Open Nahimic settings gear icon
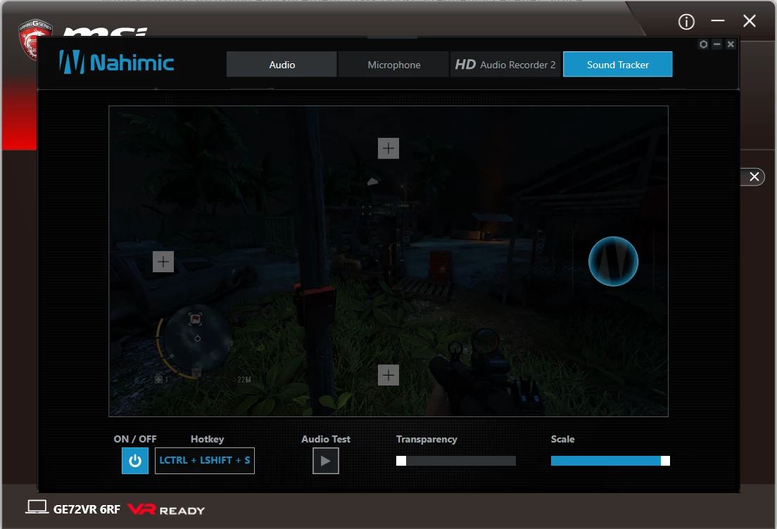This screenshot has width=777, height=529. [x=703, y=44]
